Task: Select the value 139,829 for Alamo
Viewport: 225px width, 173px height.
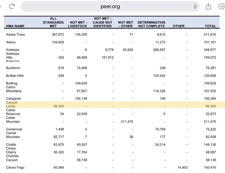Action: click(x=58, y=42)
